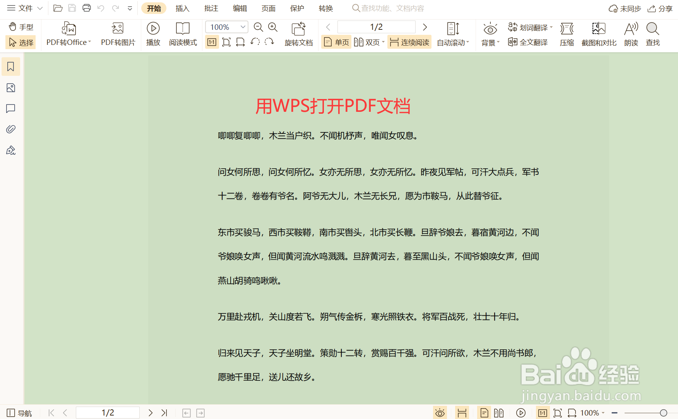Enter 阅读模式 reading mode
This screenshot has height=419, width=678.
pyautogui.click(x=183, y=34)
